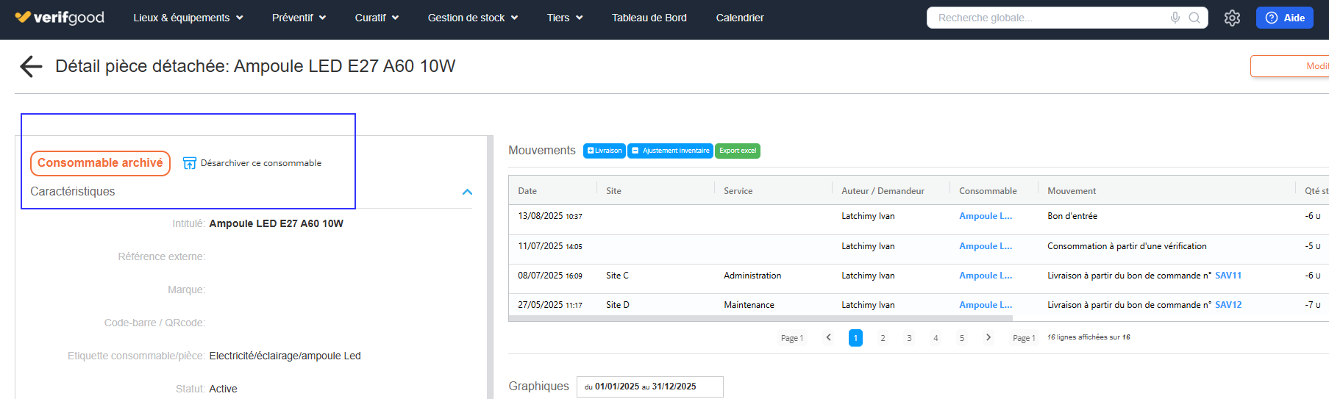Go to previous page of movements
The width and height of the screenshot is (1329, 399).
(828, 337)
